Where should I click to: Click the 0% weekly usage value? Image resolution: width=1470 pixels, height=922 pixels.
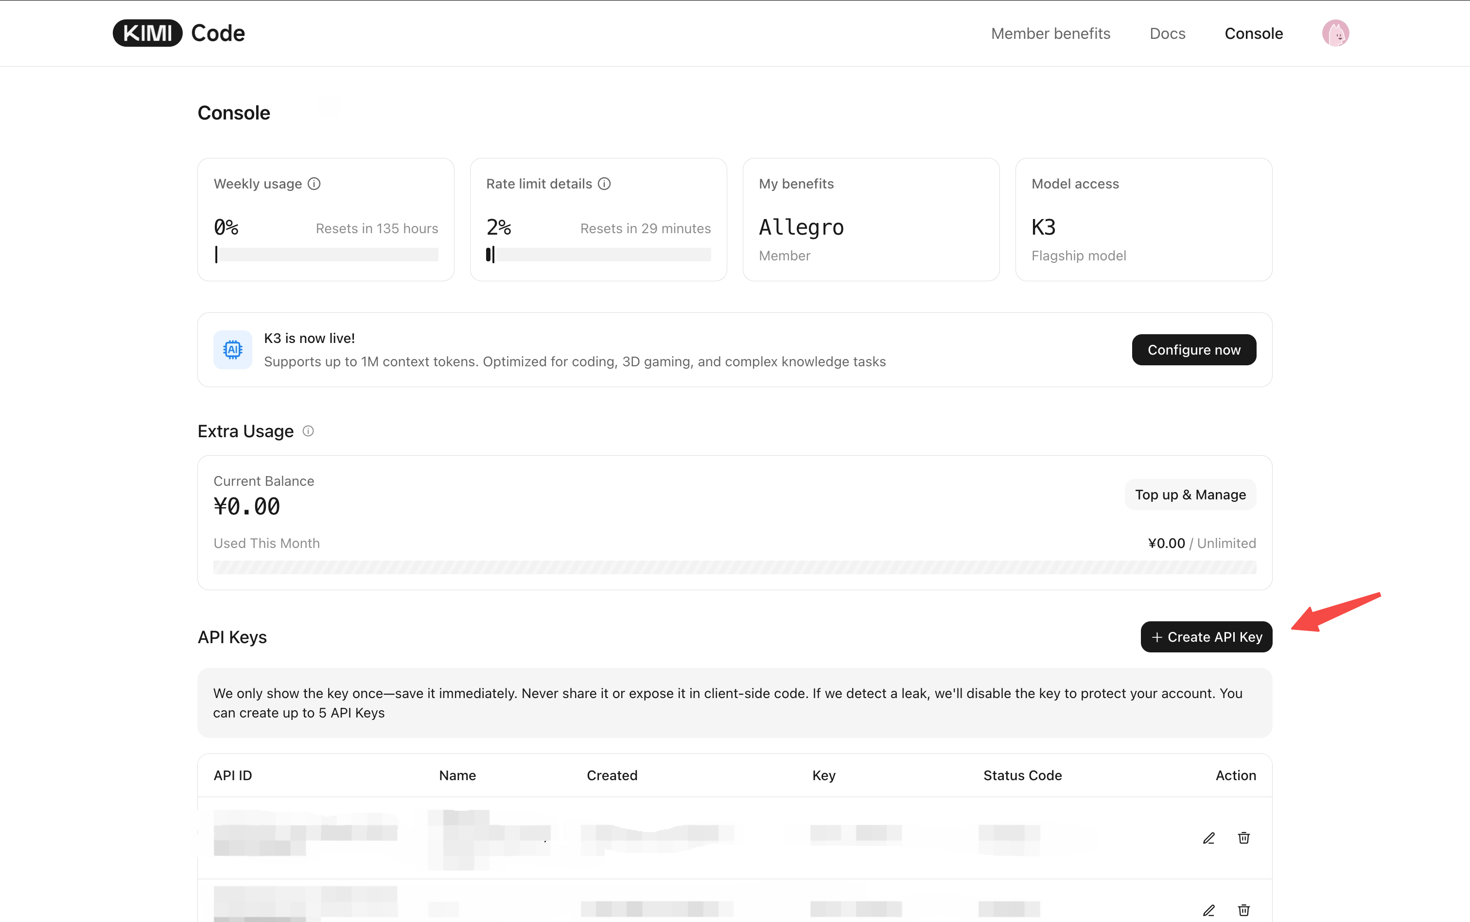coord(226,227)
